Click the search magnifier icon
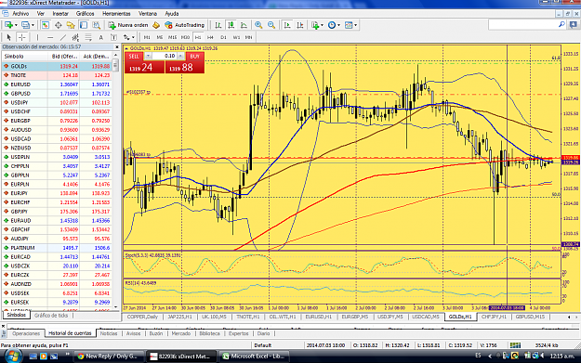 tap(561, 24)
